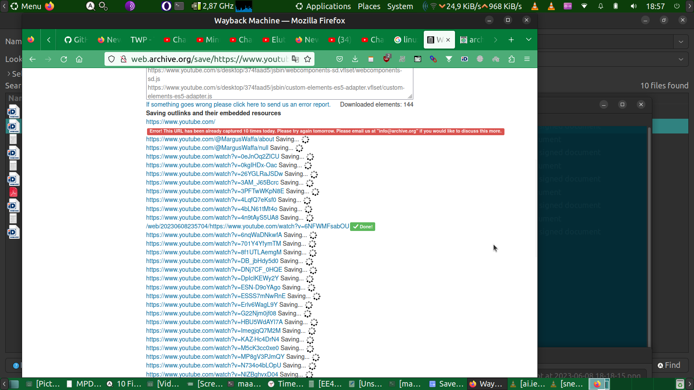The height and width of the screenshot is (390, 694).
Task: Click inside the captured resources text box
Action: coord(279,84)
